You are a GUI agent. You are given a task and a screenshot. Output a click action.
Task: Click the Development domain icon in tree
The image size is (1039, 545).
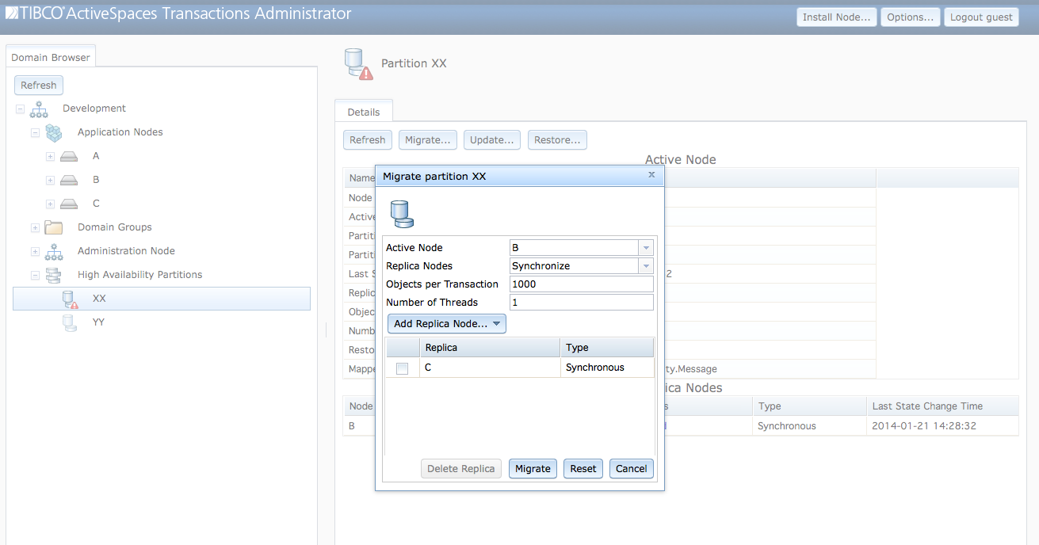point(38,109)
